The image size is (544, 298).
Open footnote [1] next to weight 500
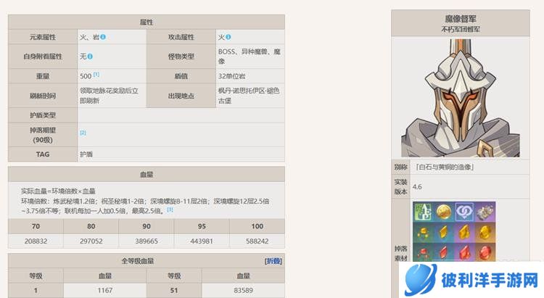tap(96, 75)
